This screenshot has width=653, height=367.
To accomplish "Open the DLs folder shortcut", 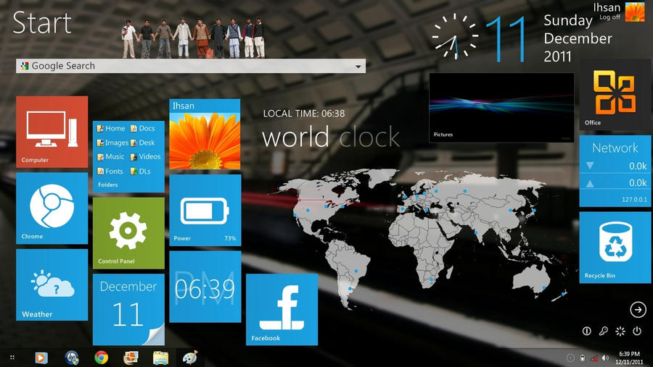I will [140, 172].
